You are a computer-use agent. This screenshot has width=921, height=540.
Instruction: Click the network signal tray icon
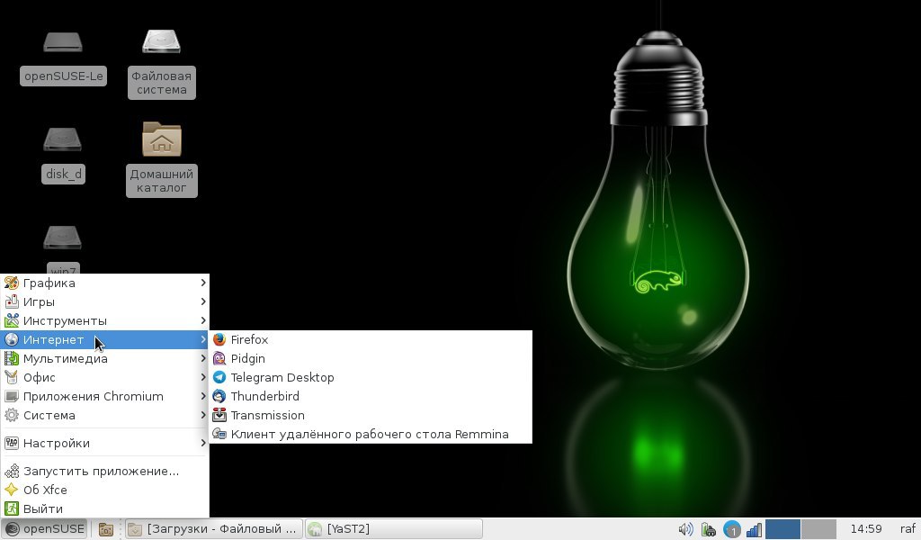pos(754,529)
